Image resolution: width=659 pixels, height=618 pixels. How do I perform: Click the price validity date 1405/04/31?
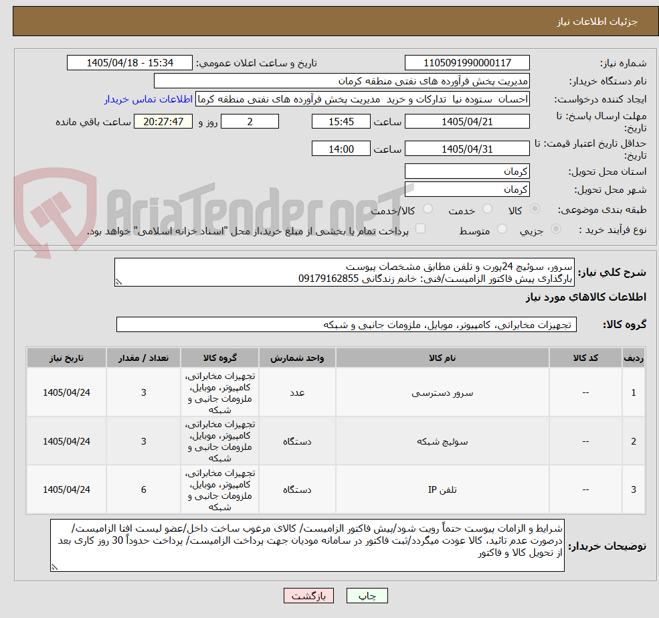[467, 149]
